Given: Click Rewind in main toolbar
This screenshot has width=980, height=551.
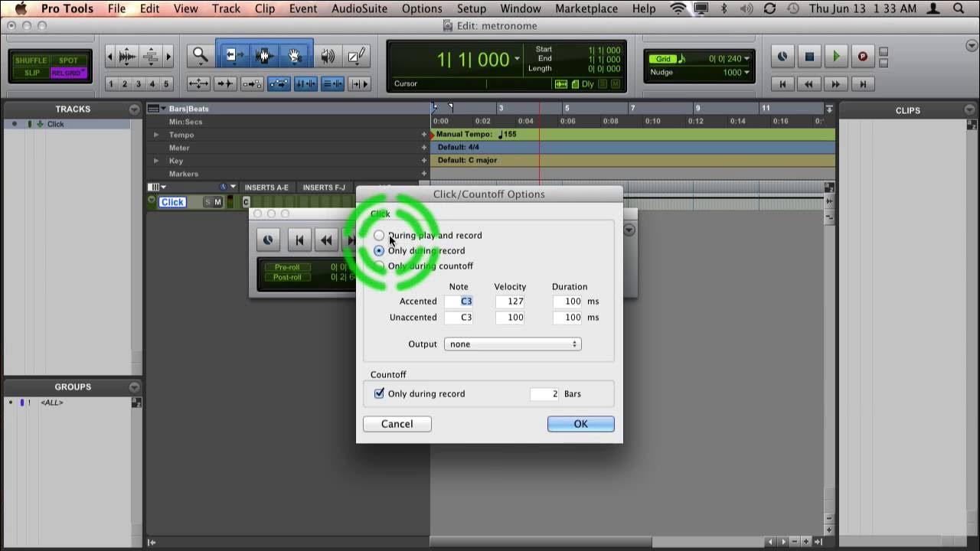Looking at the screenshot, I should pos(809,84).
